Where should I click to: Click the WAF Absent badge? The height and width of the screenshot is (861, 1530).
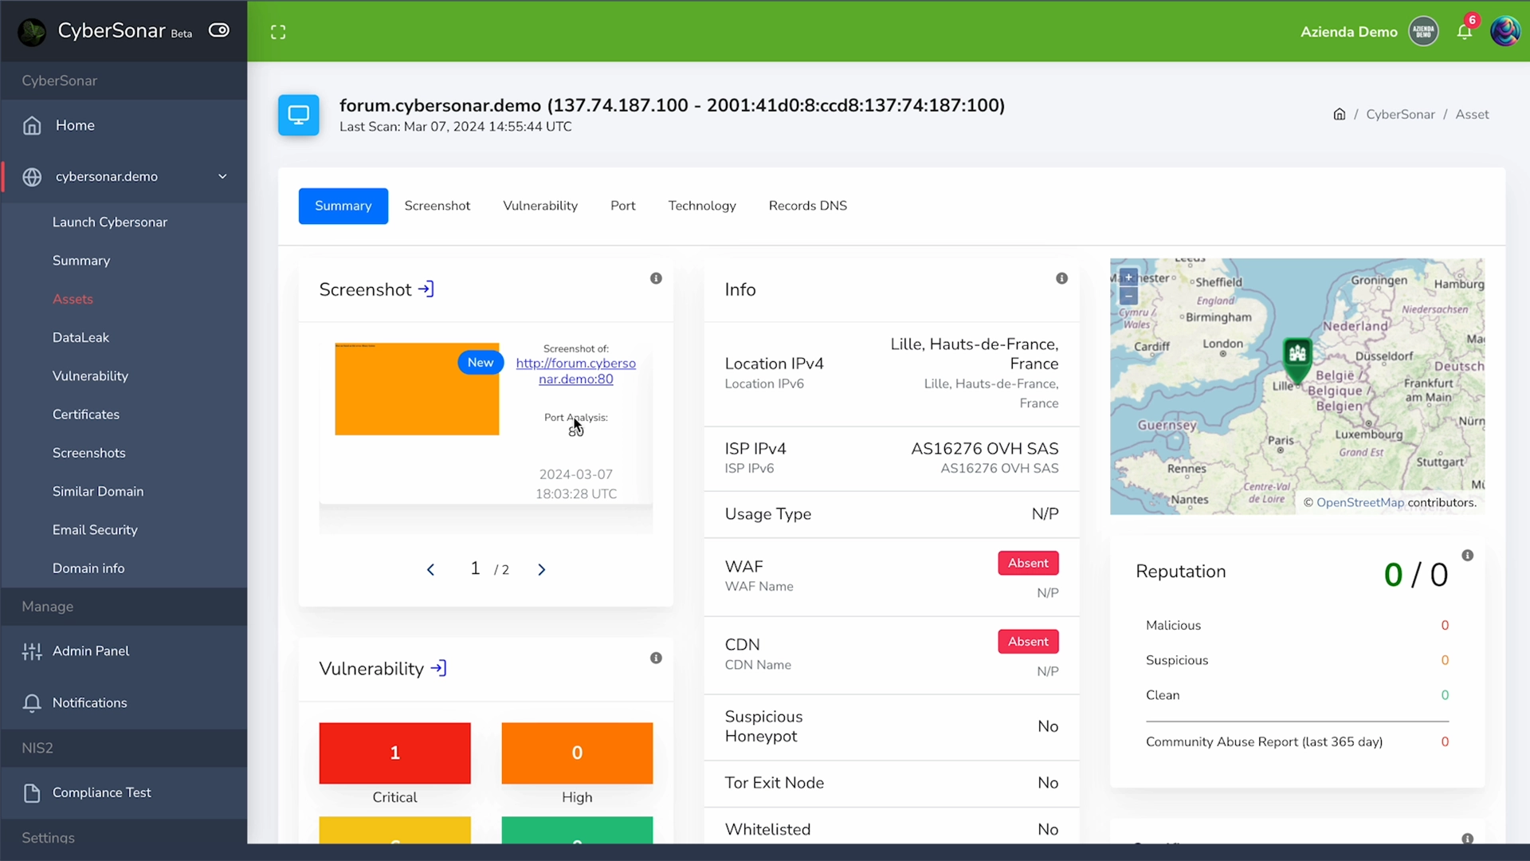click(x=1028, y=563)
